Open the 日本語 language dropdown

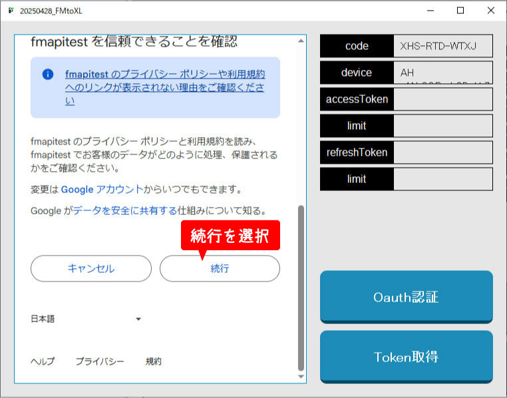(86, 319)
